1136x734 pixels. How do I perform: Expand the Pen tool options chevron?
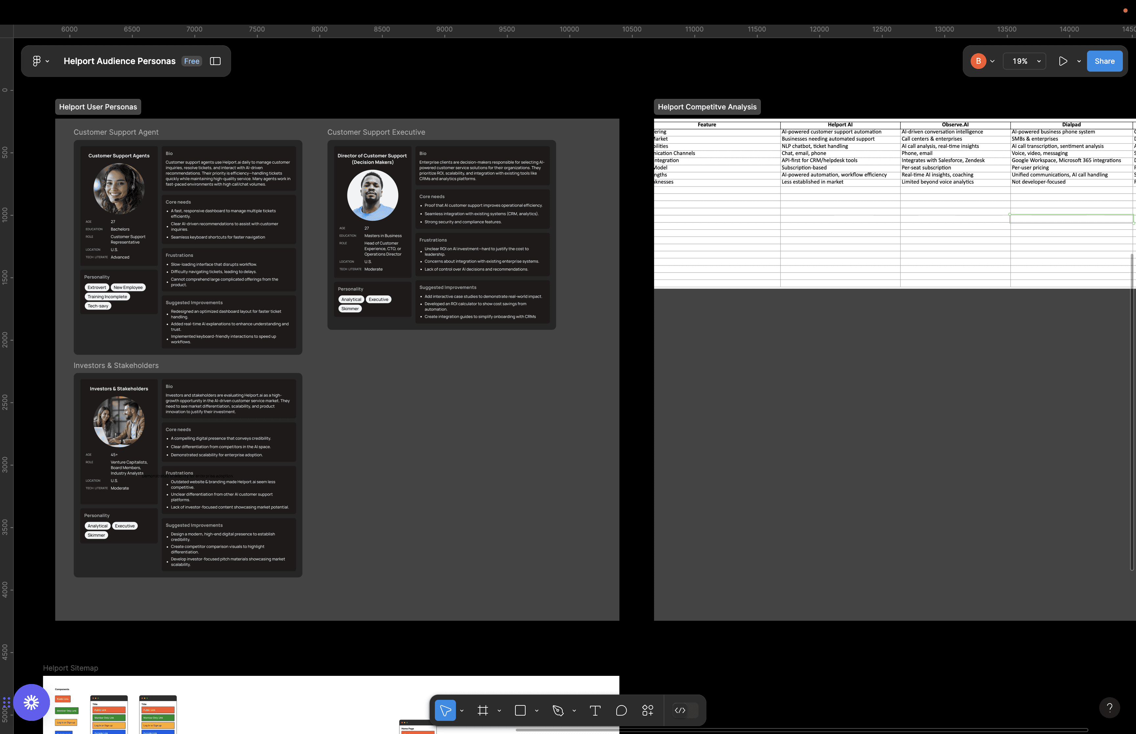tap(574, 711)
